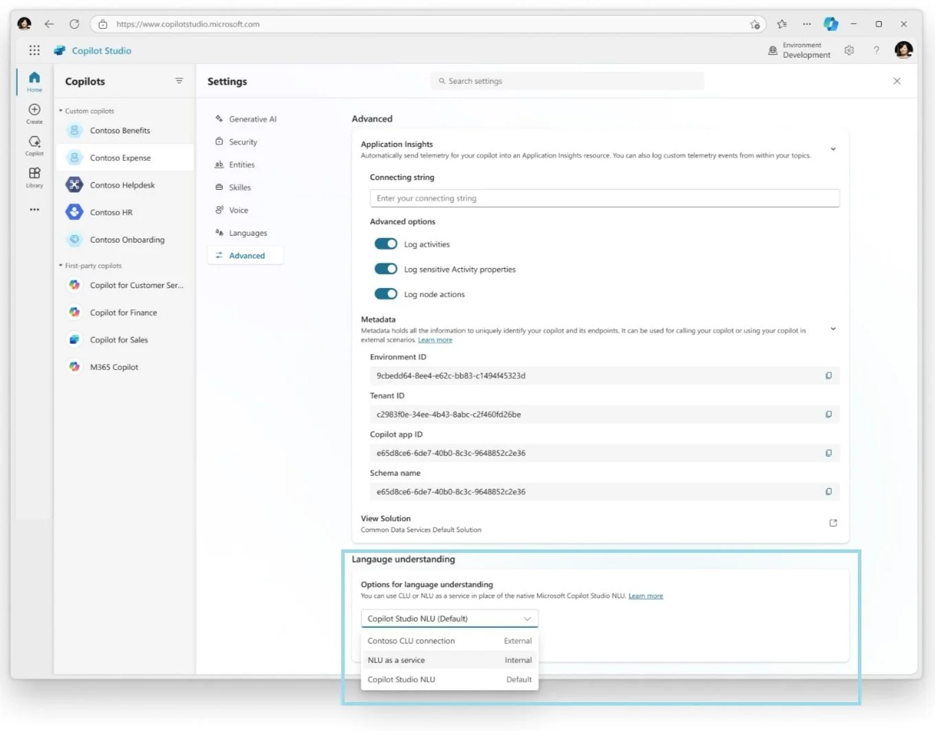Reload the browser page

click(x=74, y=24)
